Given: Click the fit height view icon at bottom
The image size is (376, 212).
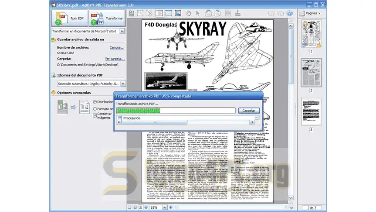Looking at the screenshot, I should (135, 207).
